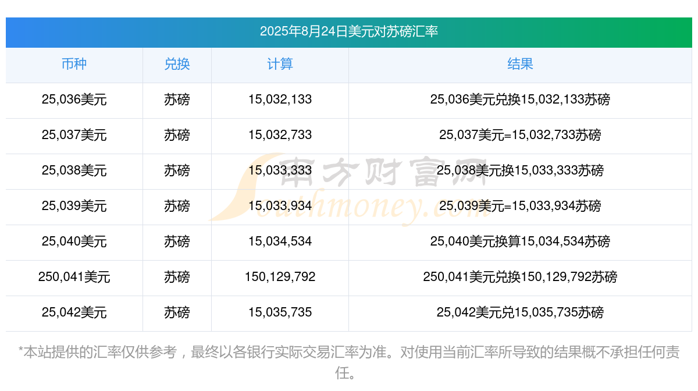Image resolution: width=698 pixels, height=391 pixels.
Task: Select the 25,040美元 cell
Action: (x=74, y=241)
